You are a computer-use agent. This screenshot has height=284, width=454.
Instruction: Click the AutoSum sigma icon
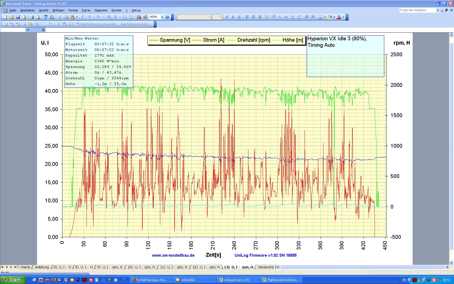pos(115,17)
